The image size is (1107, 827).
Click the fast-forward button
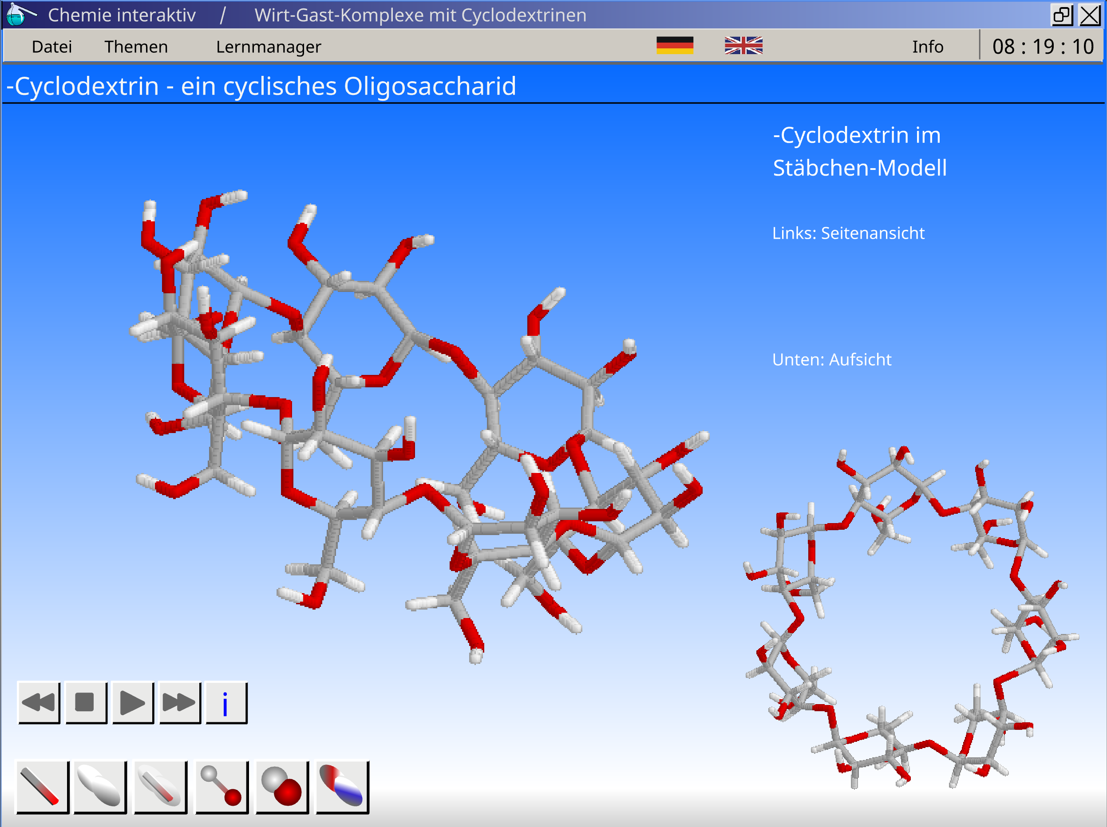click(x=179, y=702)
